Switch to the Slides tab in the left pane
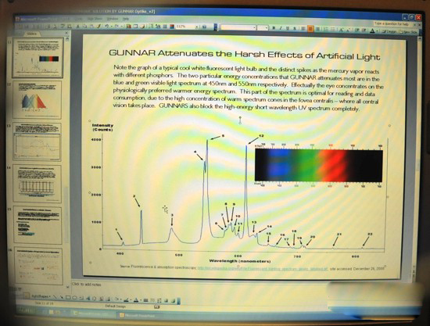This screenshot has width=430, height=326. [33, 34]
